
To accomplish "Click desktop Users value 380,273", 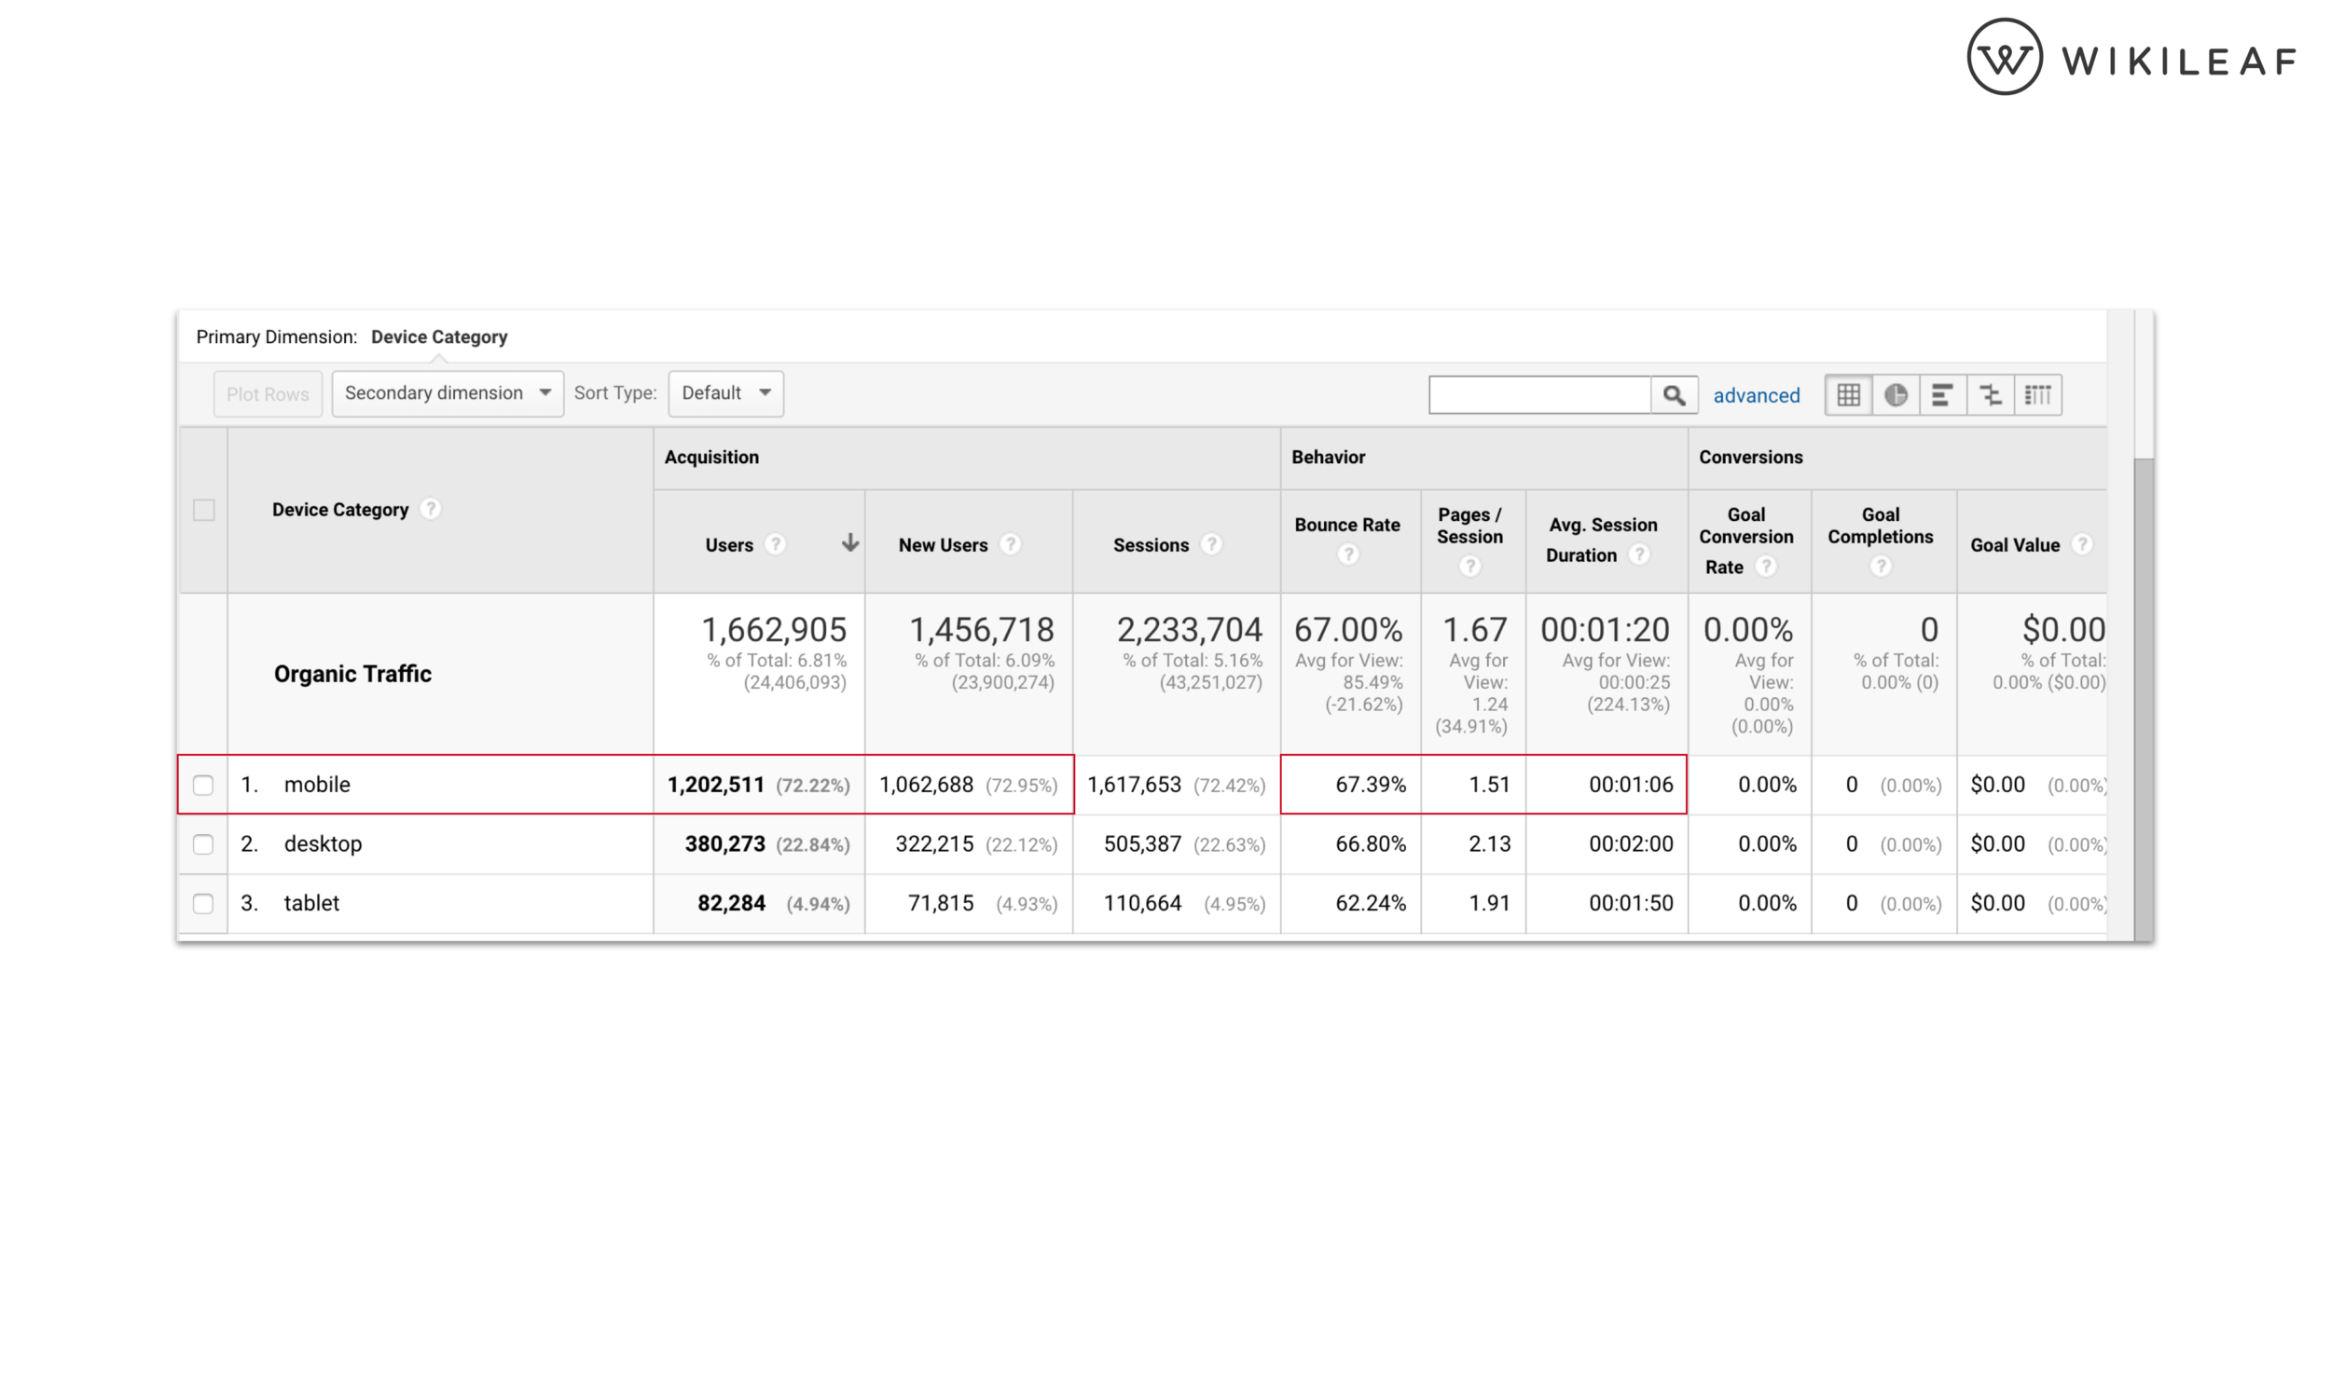I will pyautogui.click(x=725, y=844).
